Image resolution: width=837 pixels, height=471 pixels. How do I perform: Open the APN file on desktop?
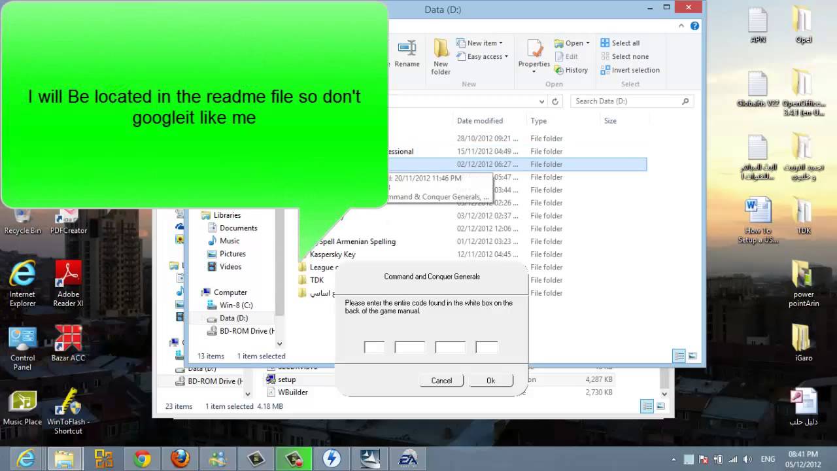[x=758, y=25]
